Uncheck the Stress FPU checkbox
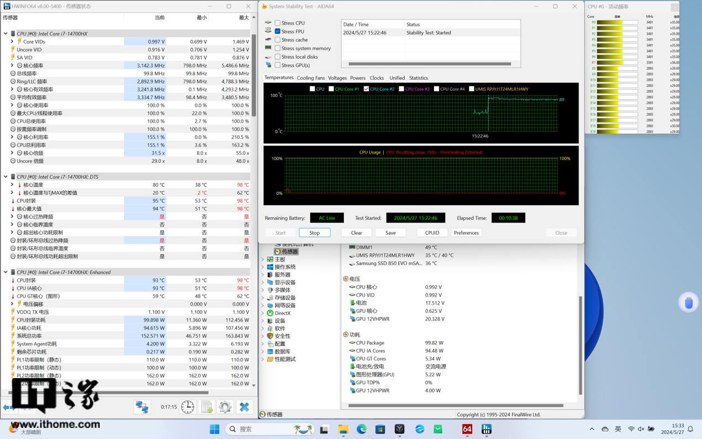The width and height of the screenshot is (702, 439). tap(278, 32)
